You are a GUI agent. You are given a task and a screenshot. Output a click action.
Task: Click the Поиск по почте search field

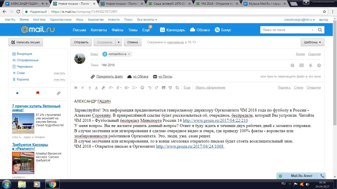click(286, 30)
